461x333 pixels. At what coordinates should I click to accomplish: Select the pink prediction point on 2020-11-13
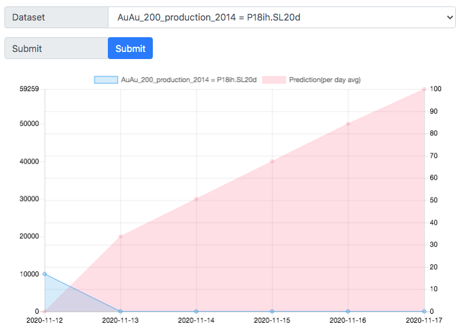click(x=121, y=237)
